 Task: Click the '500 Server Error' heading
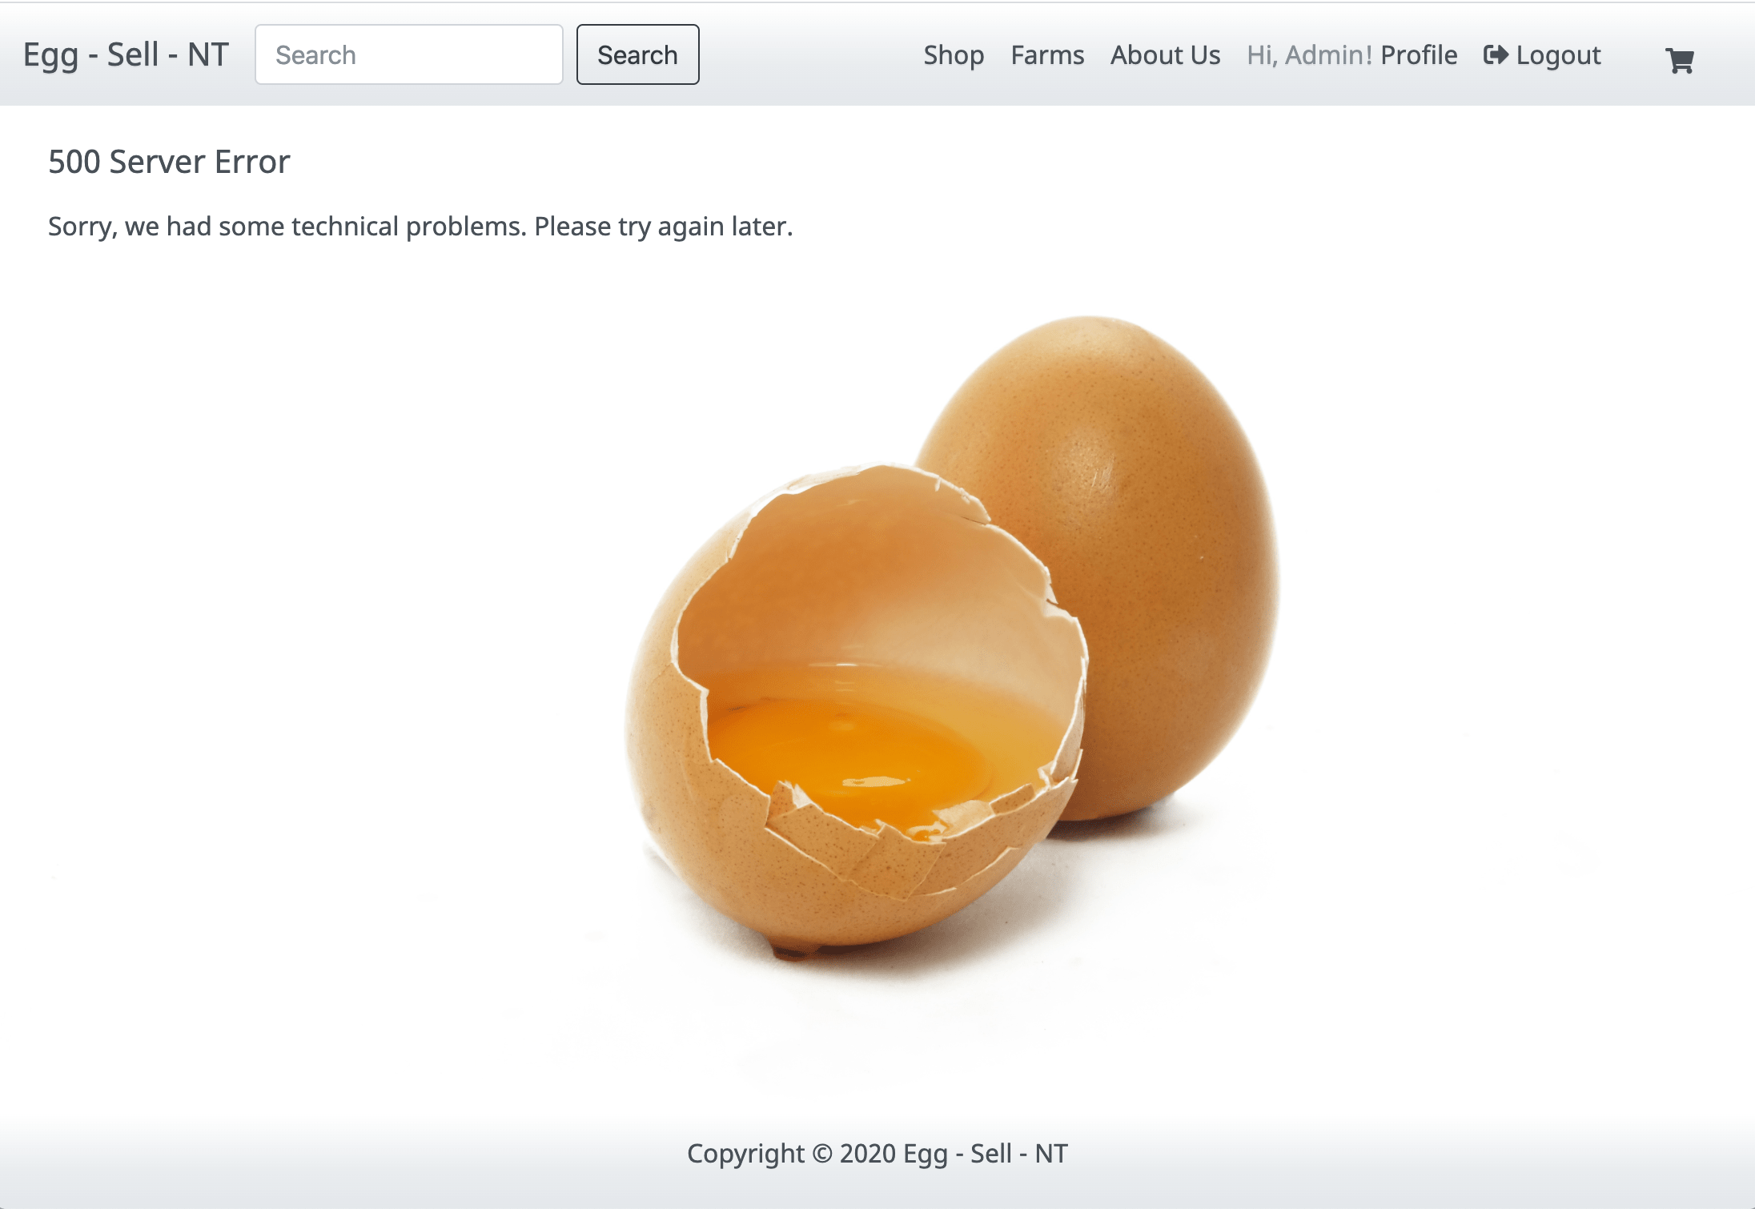pyautogui.click(x=169, y=162)
